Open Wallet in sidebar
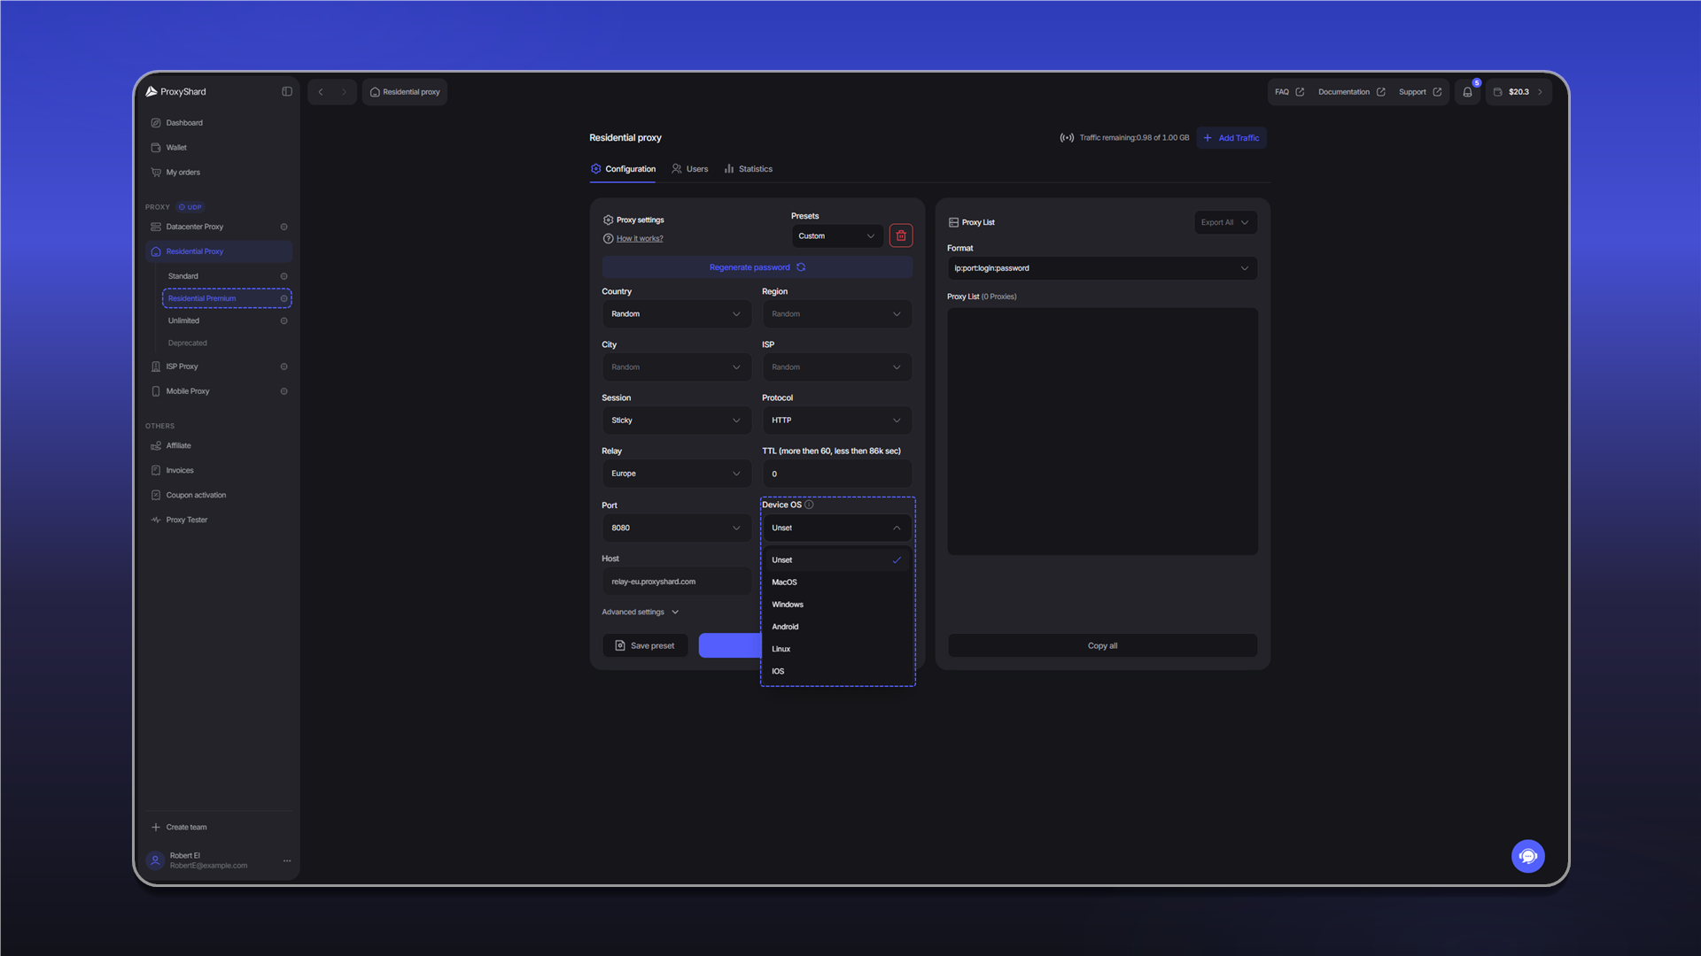 pyautogui.click(x=176, y=148)
